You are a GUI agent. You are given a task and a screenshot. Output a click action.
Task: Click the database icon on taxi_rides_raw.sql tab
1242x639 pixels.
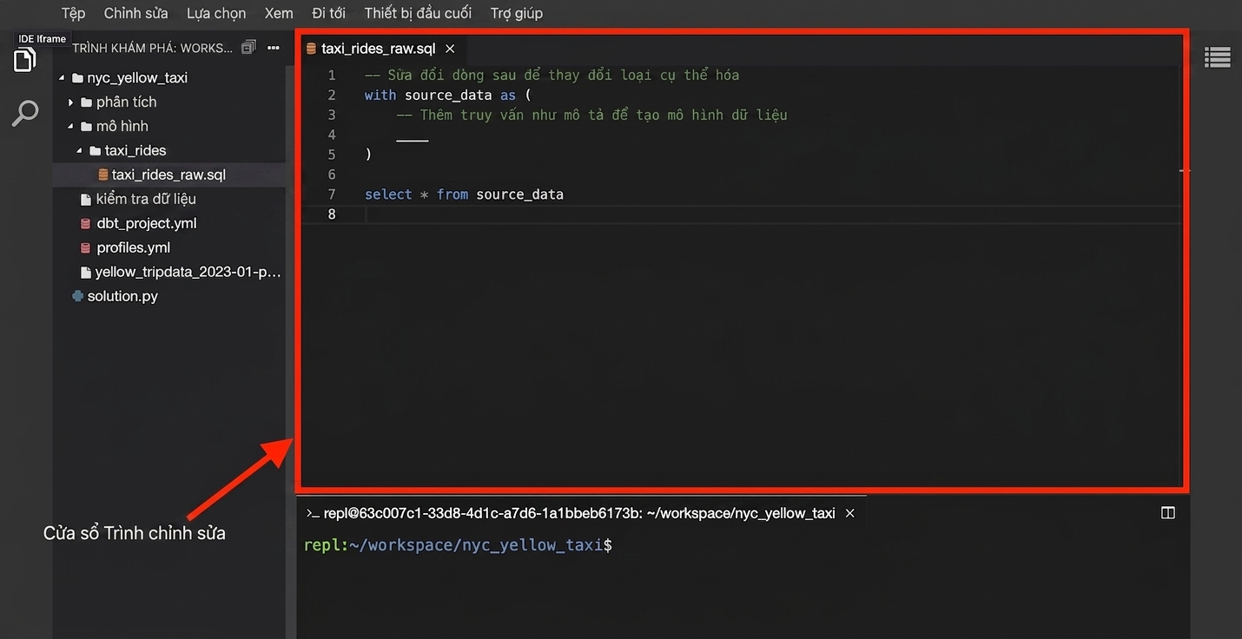pos(311,49)
